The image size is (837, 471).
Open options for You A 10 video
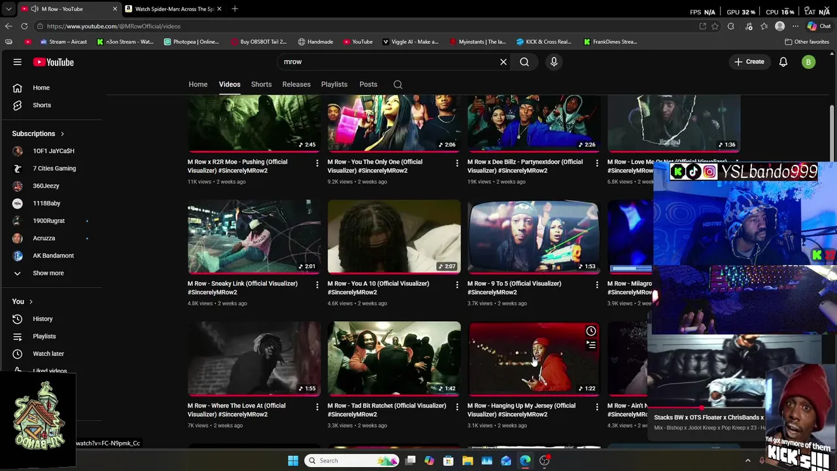click(x=457, y=285)
